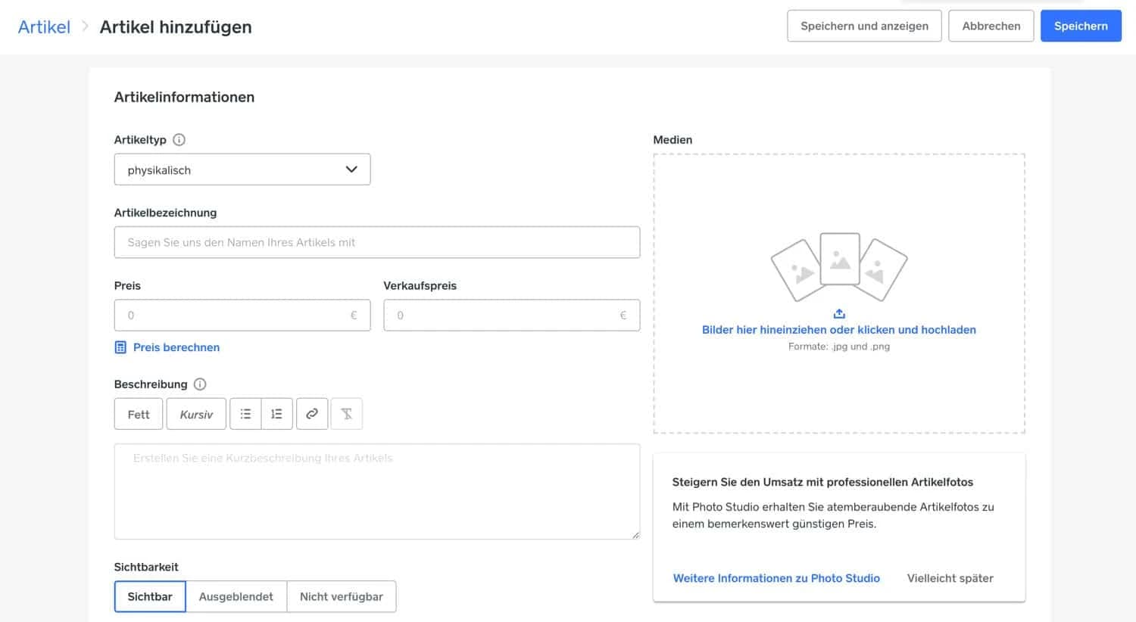Click the Verkaufspreis input field

point(511,315)
